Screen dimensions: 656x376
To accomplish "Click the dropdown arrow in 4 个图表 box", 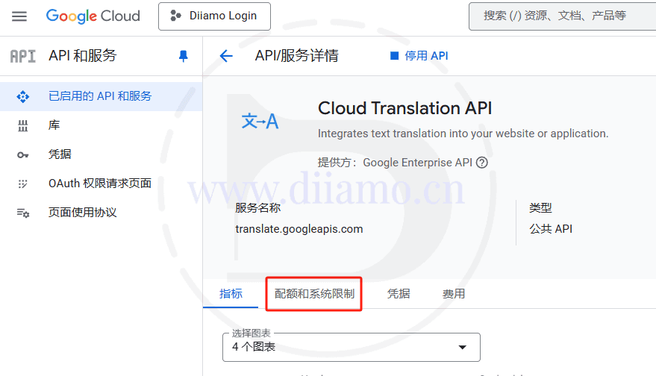I will pyautogui.click(x=462, y=348).
